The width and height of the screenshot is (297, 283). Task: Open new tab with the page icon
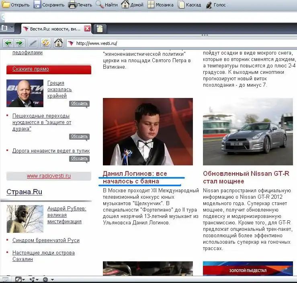(99, 29)
